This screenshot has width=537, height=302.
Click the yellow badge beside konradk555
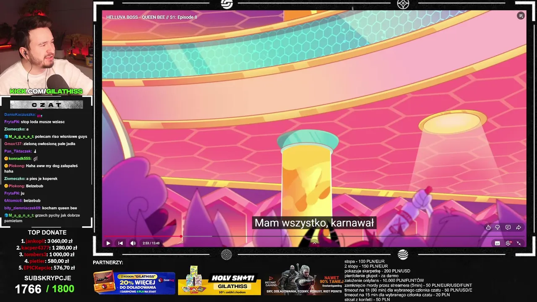tap(6, 159)
